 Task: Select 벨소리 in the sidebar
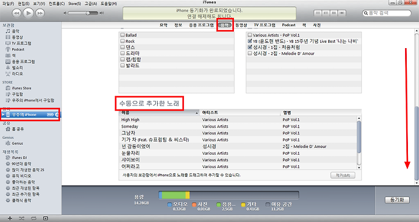(15, 68)
